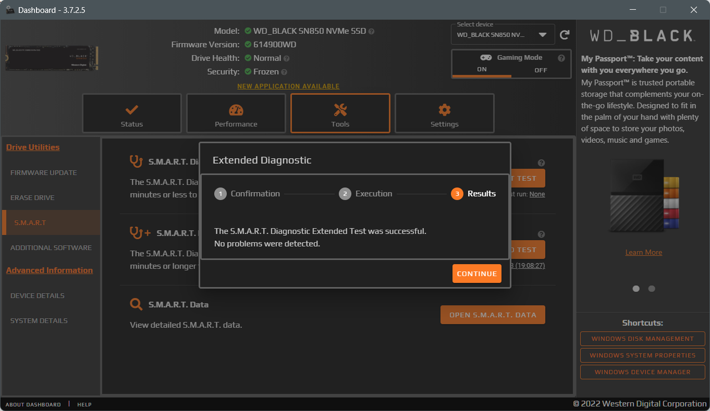
Task: Expand Advanced Information section
Action: click(49, 270)
